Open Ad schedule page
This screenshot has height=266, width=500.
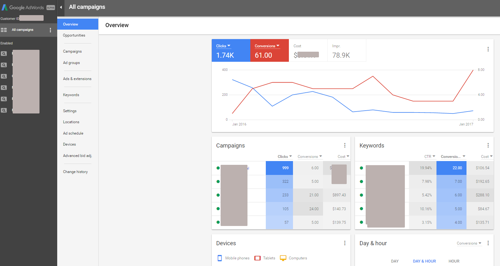tap(73, 133)
